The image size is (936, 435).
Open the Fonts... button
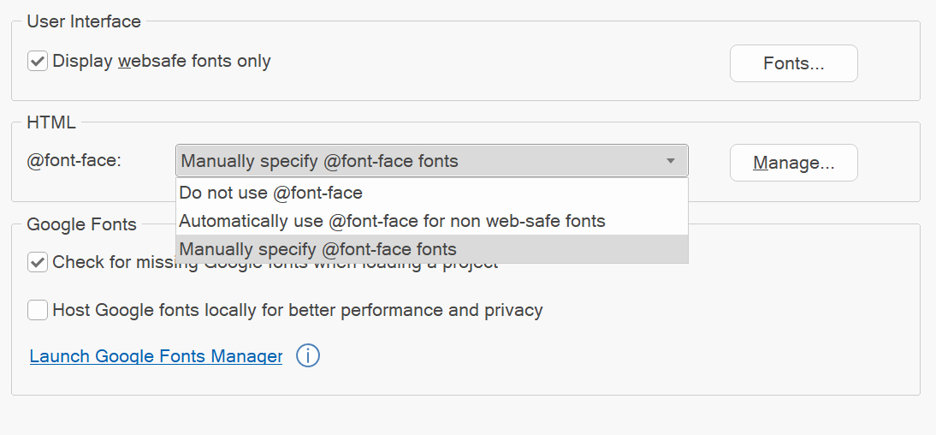click(x=793, y=63)
